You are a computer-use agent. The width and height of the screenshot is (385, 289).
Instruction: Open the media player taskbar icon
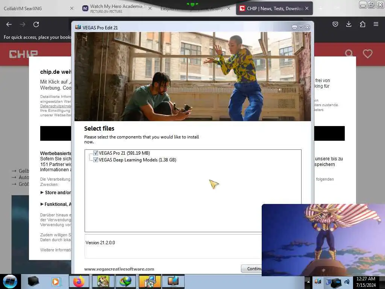click(x=56, y=281)
